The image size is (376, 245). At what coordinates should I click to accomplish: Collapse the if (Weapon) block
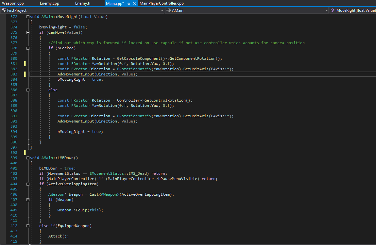[28, 200]
